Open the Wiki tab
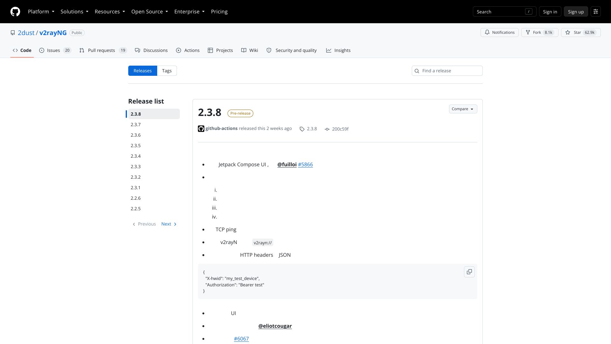The width and height of the screenshot is (611, 344). point(249,50)
